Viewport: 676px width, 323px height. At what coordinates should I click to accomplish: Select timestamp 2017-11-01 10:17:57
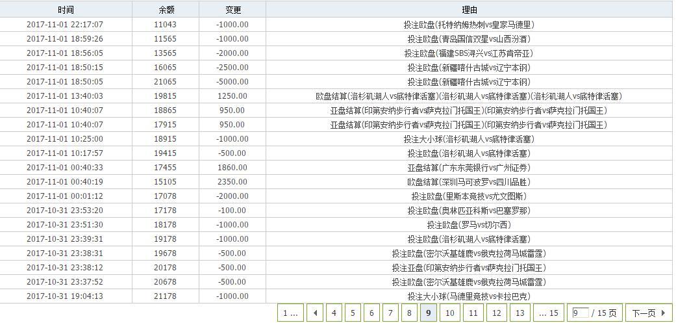tap(65, 153)
